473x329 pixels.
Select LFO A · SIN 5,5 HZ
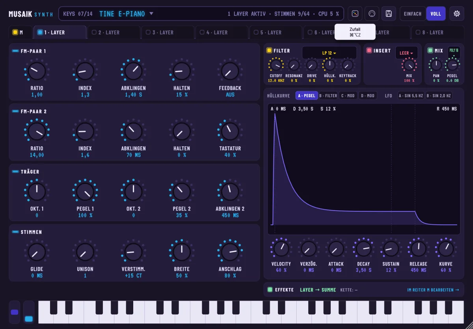click(411, 96)
